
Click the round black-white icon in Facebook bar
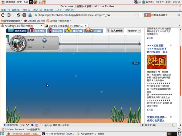[46, 125]
